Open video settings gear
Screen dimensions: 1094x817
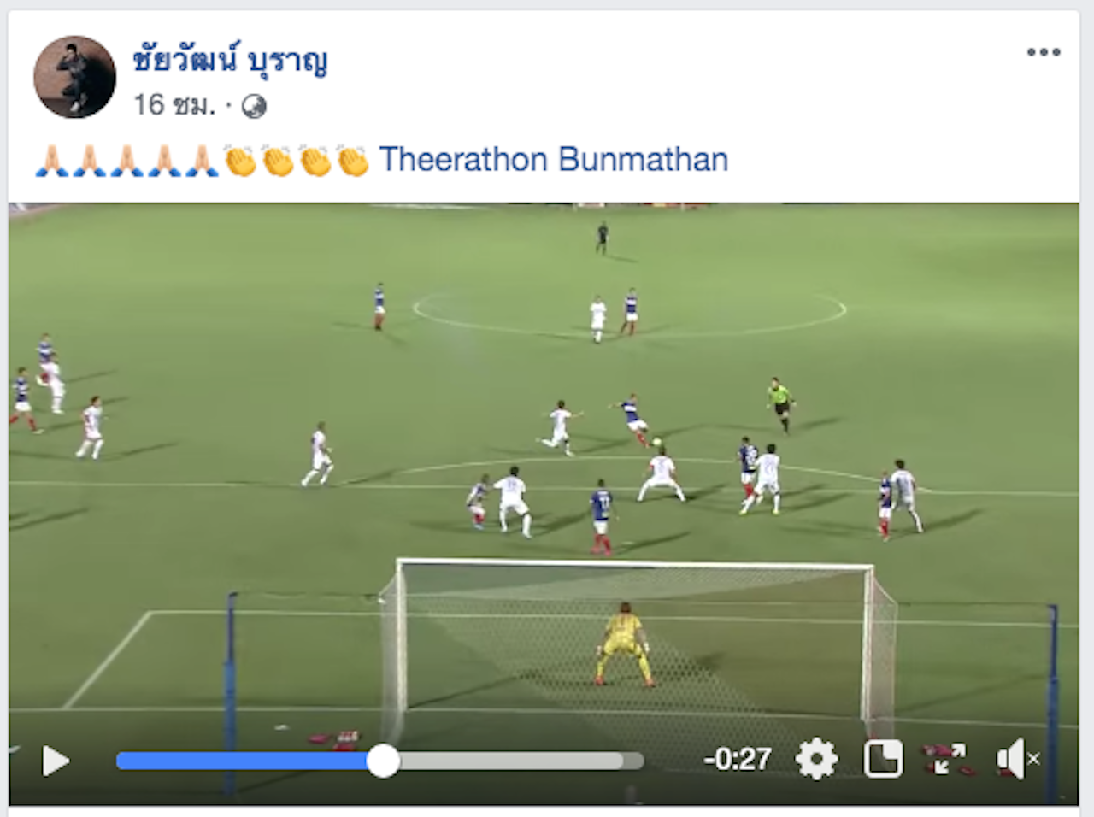coord(816,759)
